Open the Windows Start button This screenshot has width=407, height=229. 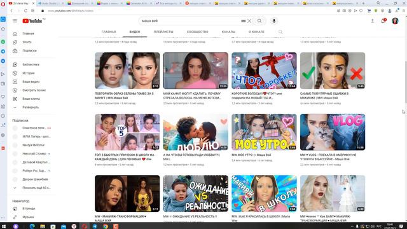(4, 226)
